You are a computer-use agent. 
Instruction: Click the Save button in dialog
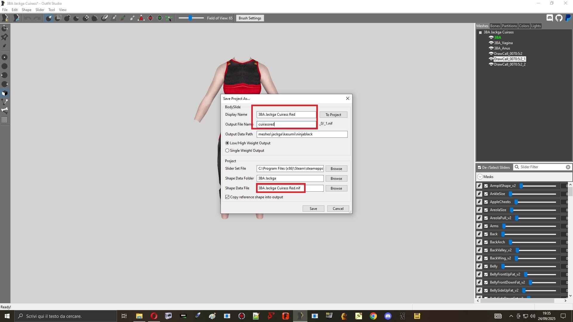[313, 209]
